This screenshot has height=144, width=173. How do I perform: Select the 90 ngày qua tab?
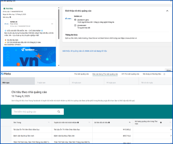tap(121, 81)
